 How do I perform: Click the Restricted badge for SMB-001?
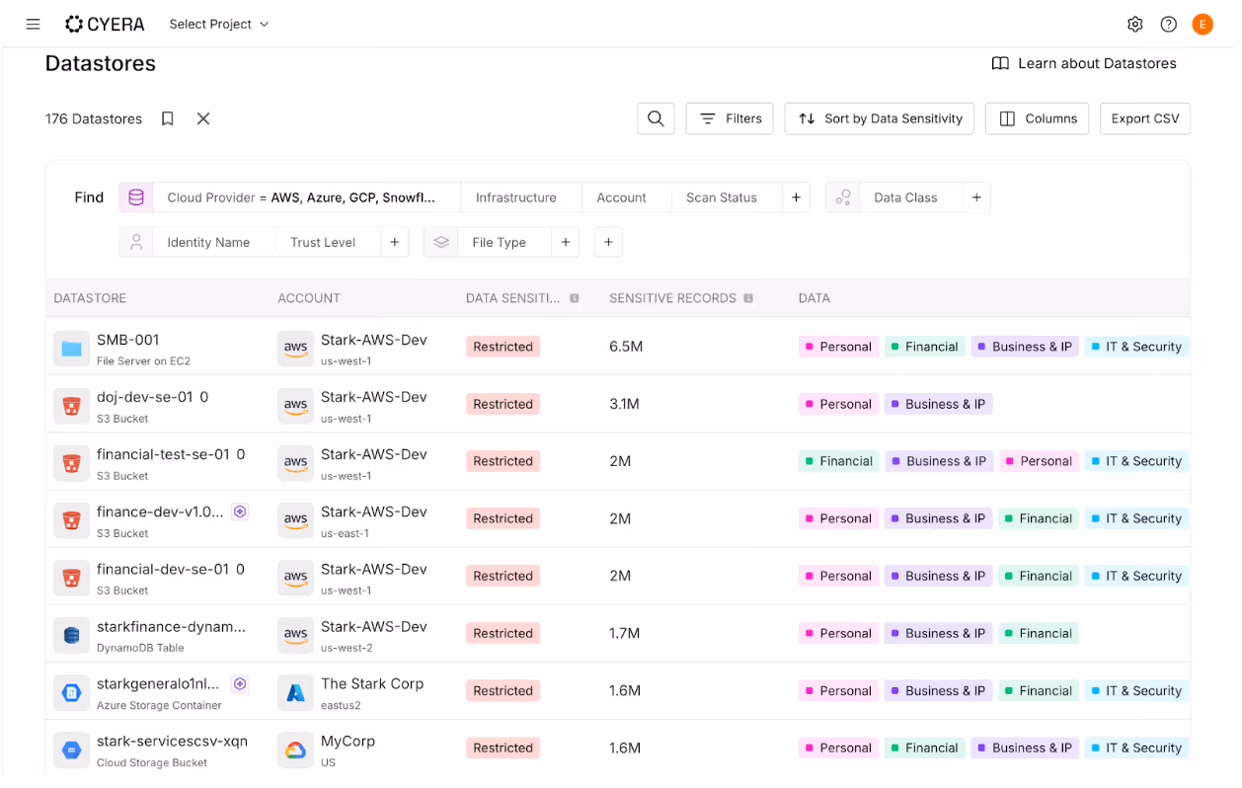tap(503, 347)
